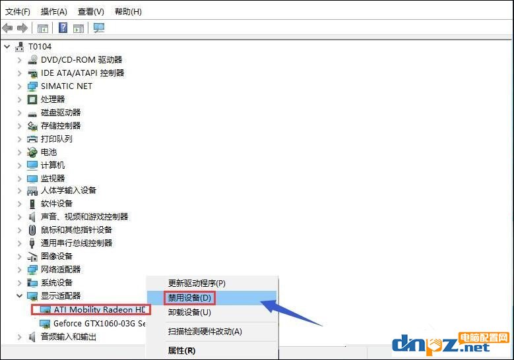Select the 计算机 category label

pos(53,165)
